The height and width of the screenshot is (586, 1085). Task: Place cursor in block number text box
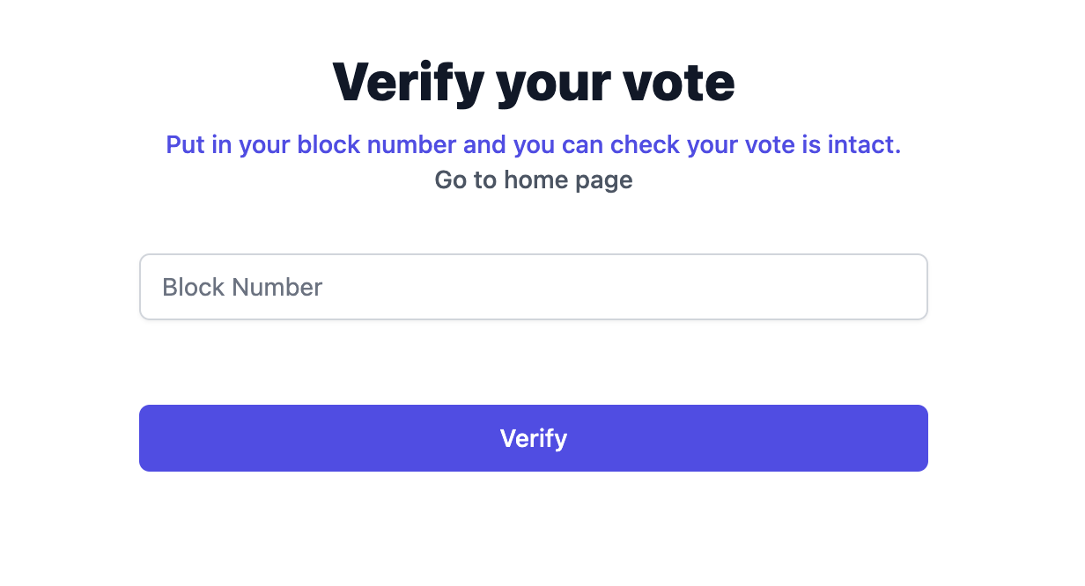click(x=533, y=287)
